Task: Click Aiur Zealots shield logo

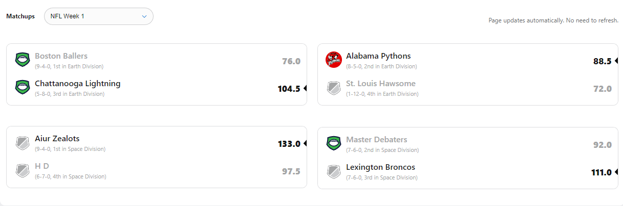Action: coord(22,143)
